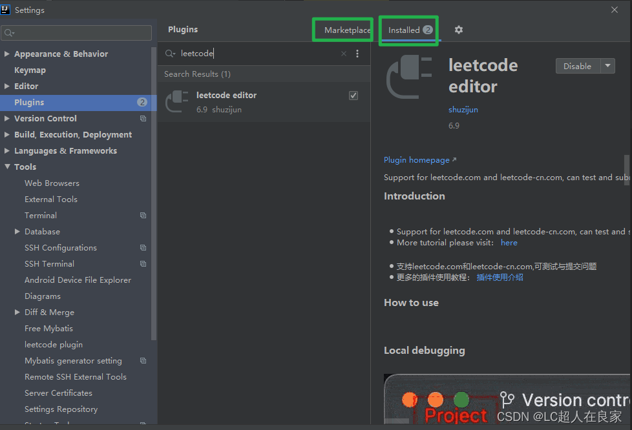Screen dimensions: 632x430
Task: Open the 插件使用介绍 link
Action: [500, 278]
